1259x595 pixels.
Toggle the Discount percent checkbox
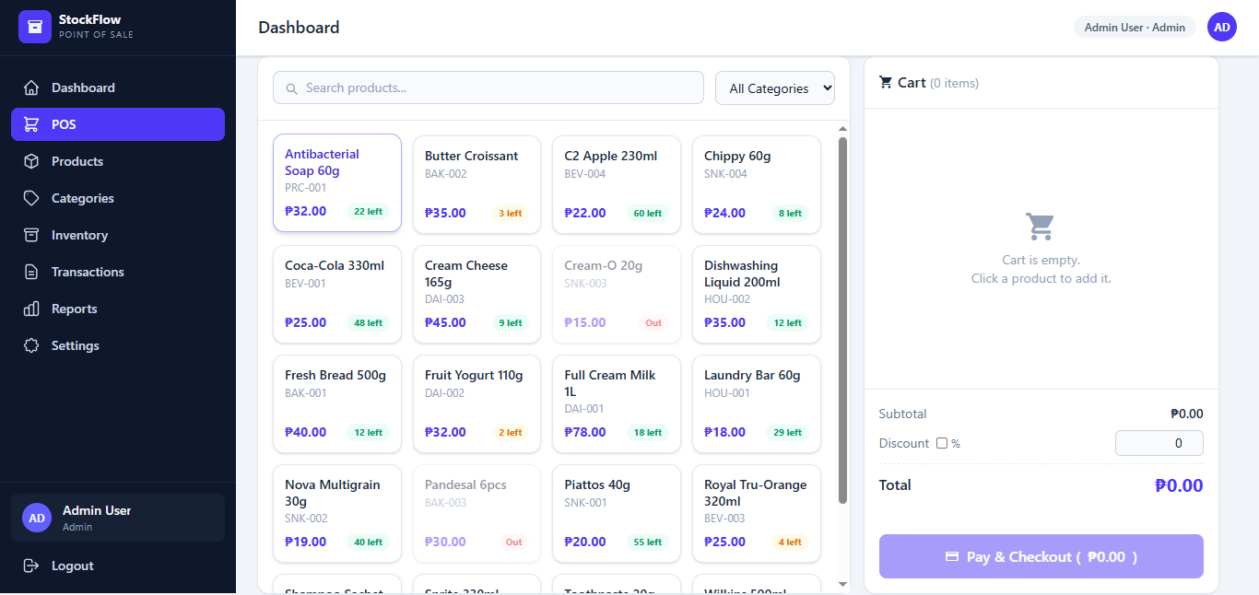click(x=942, y=443)
